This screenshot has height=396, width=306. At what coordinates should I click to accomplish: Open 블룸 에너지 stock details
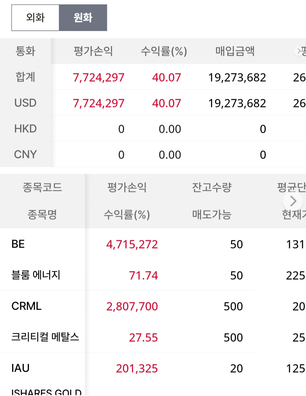(36, 275)
